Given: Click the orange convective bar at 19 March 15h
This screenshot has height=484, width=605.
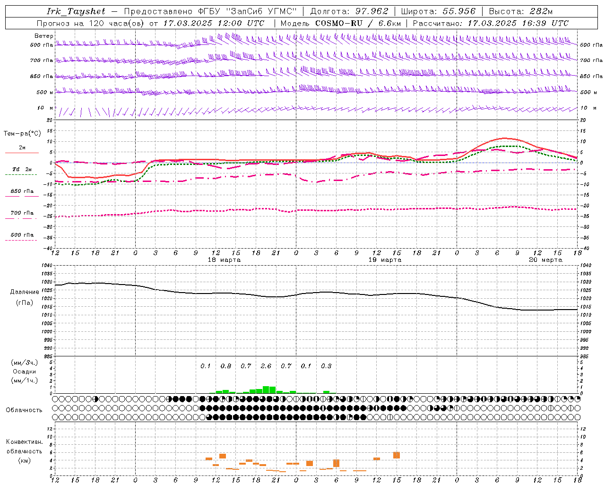Looking at the screenshot, I should point(397,455).
